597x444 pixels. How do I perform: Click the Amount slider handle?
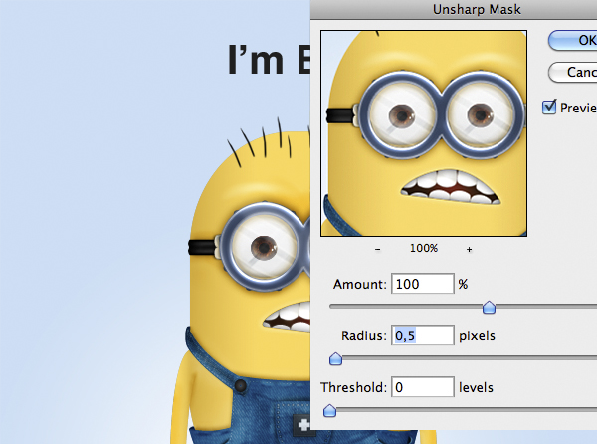(x=489, y=308)
